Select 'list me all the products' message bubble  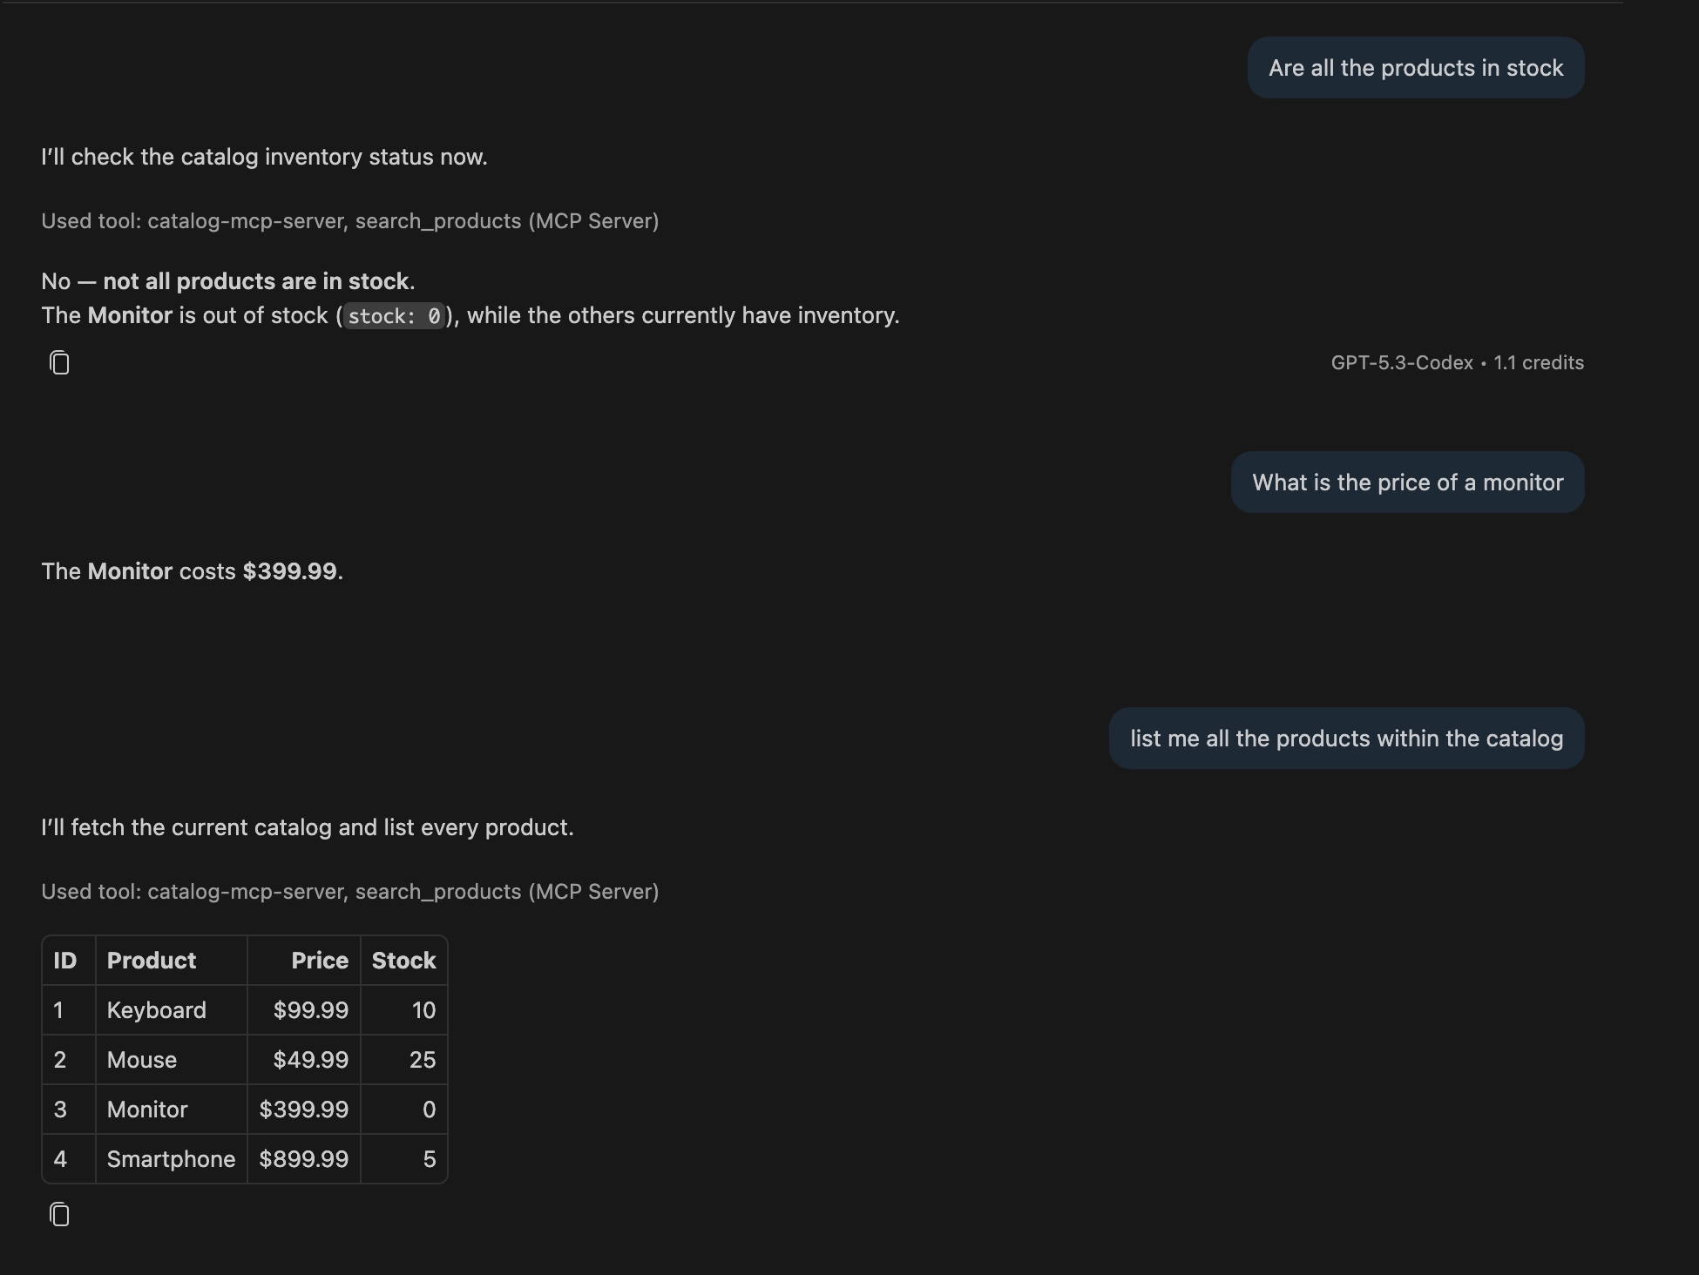1347,739
